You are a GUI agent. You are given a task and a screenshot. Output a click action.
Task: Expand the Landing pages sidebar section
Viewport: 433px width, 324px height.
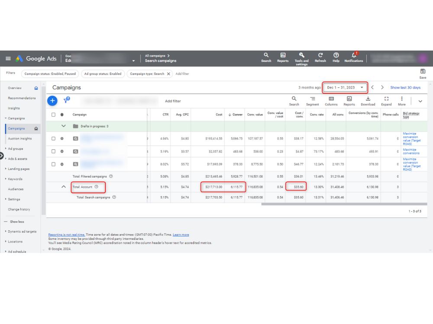pyautogui.click(x=18, y=169)
